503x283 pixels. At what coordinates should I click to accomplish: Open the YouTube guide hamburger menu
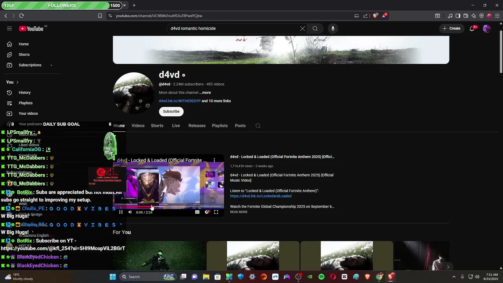tap(9, 28)
